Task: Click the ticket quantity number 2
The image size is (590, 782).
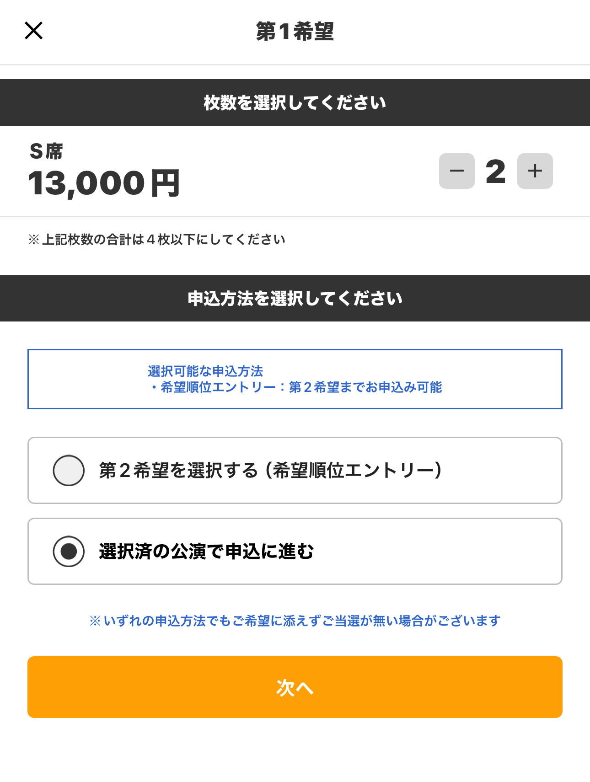Action: pos(495,172)
